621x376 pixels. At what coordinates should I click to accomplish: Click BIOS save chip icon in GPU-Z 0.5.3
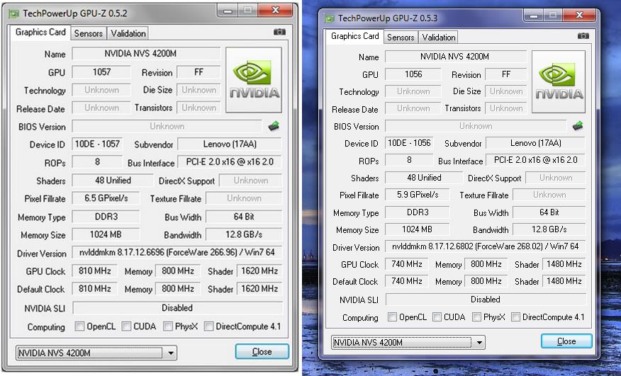pyautogui.click(x=578, y=126)
